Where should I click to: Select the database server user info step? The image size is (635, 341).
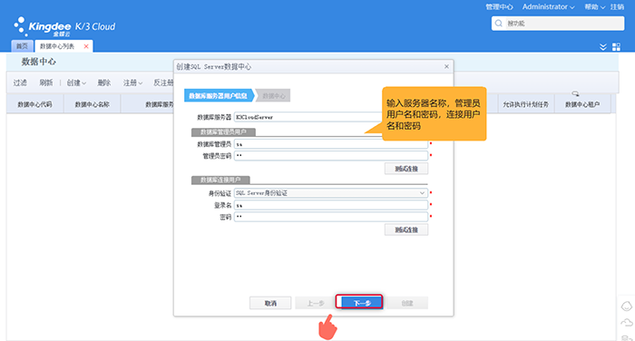[219, 95]
